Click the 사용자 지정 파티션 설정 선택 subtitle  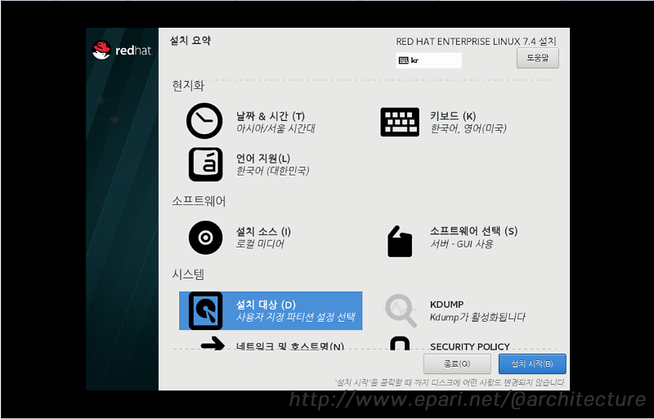coord(295,317)
